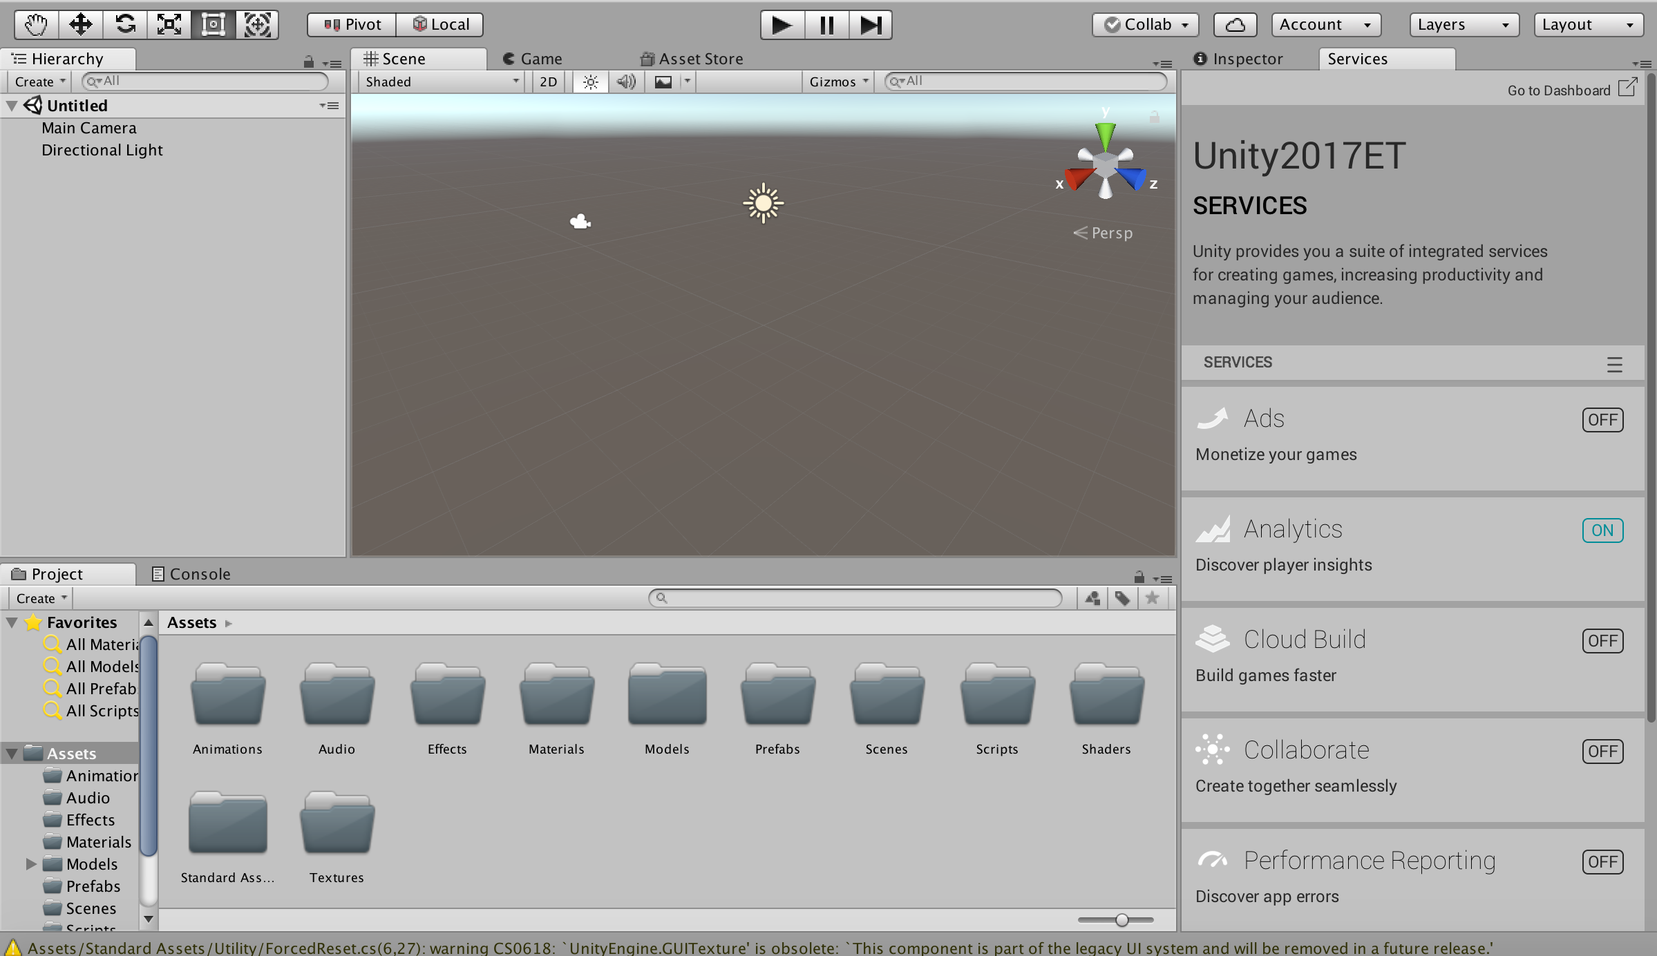This screenshot has width=1657, height=956.
Task: Select the combined Transform tool
Action: [257, 25]
